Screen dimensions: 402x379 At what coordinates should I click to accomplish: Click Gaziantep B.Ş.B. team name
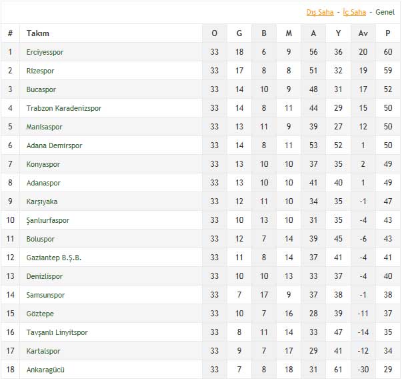(x=54, y=258)
